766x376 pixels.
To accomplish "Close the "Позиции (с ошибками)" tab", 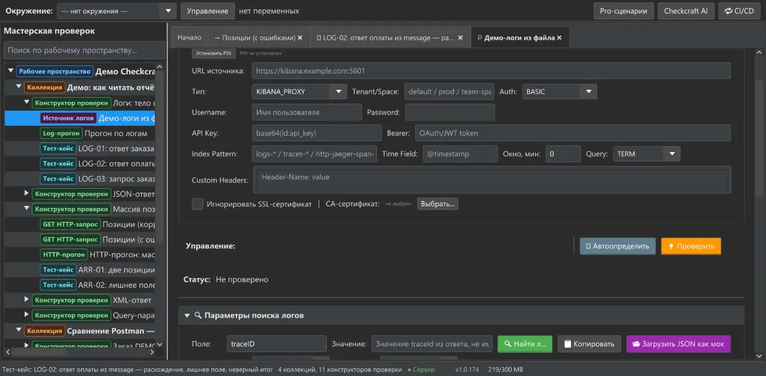I will [x=300, y=38].
